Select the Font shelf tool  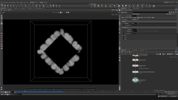pyautogui.click(x=40, y=6)
